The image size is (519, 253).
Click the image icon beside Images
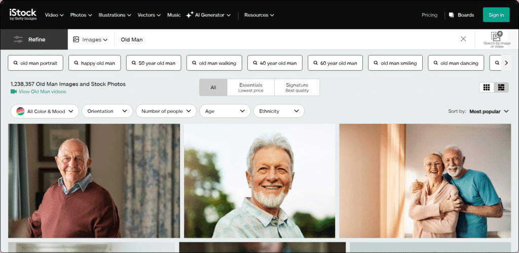click(x=76, y=39)
